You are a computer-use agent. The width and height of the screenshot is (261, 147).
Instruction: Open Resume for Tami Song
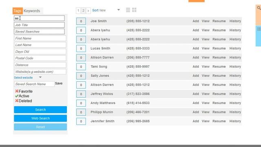point(219,67)
